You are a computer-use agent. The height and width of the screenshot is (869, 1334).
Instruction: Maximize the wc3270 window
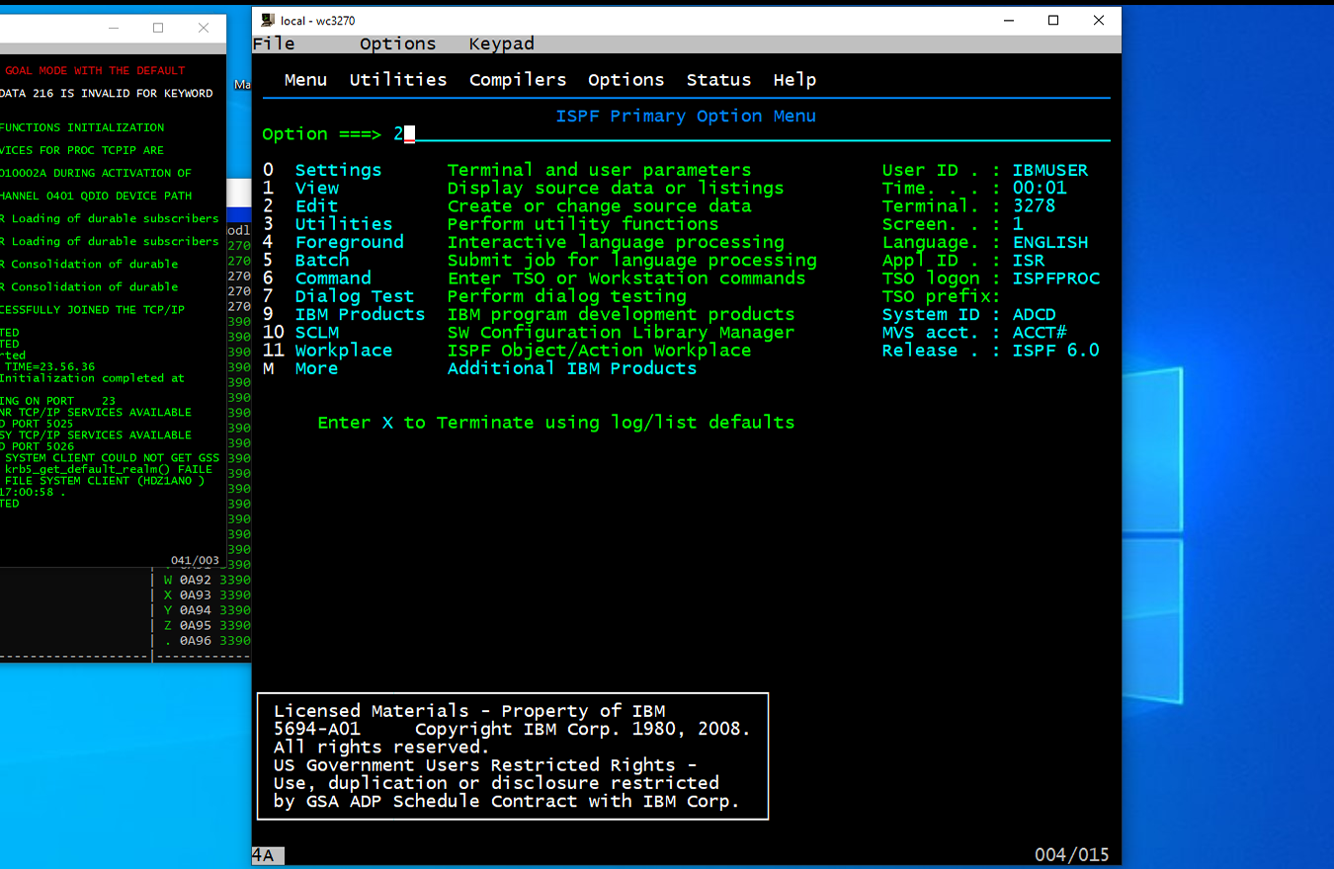(x=1053, y=21)
